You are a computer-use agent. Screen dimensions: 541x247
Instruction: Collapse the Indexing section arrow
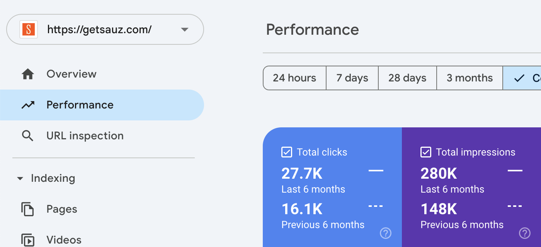20,179
